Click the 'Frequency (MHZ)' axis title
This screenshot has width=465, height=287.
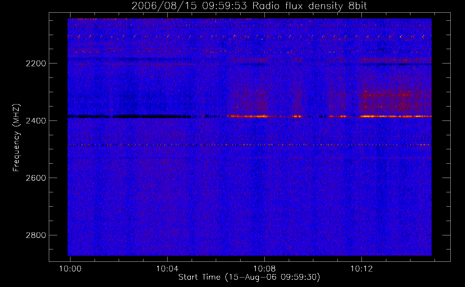tap(16, 137)
